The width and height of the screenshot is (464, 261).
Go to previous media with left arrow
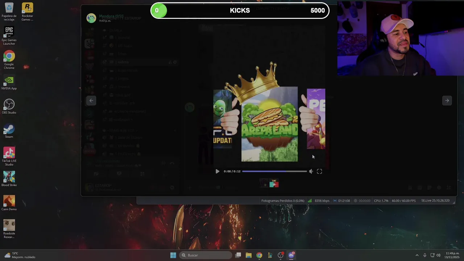click(x=91, y=101)
